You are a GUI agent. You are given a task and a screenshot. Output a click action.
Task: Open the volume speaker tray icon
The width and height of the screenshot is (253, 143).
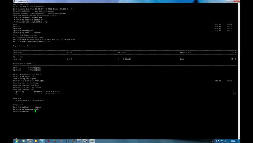coord(226,141)
